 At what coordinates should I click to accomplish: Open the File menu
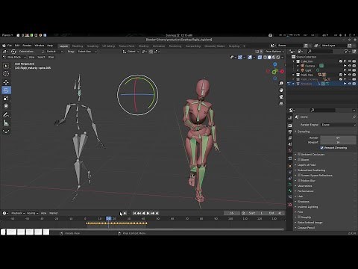click(x=10, y=46)
